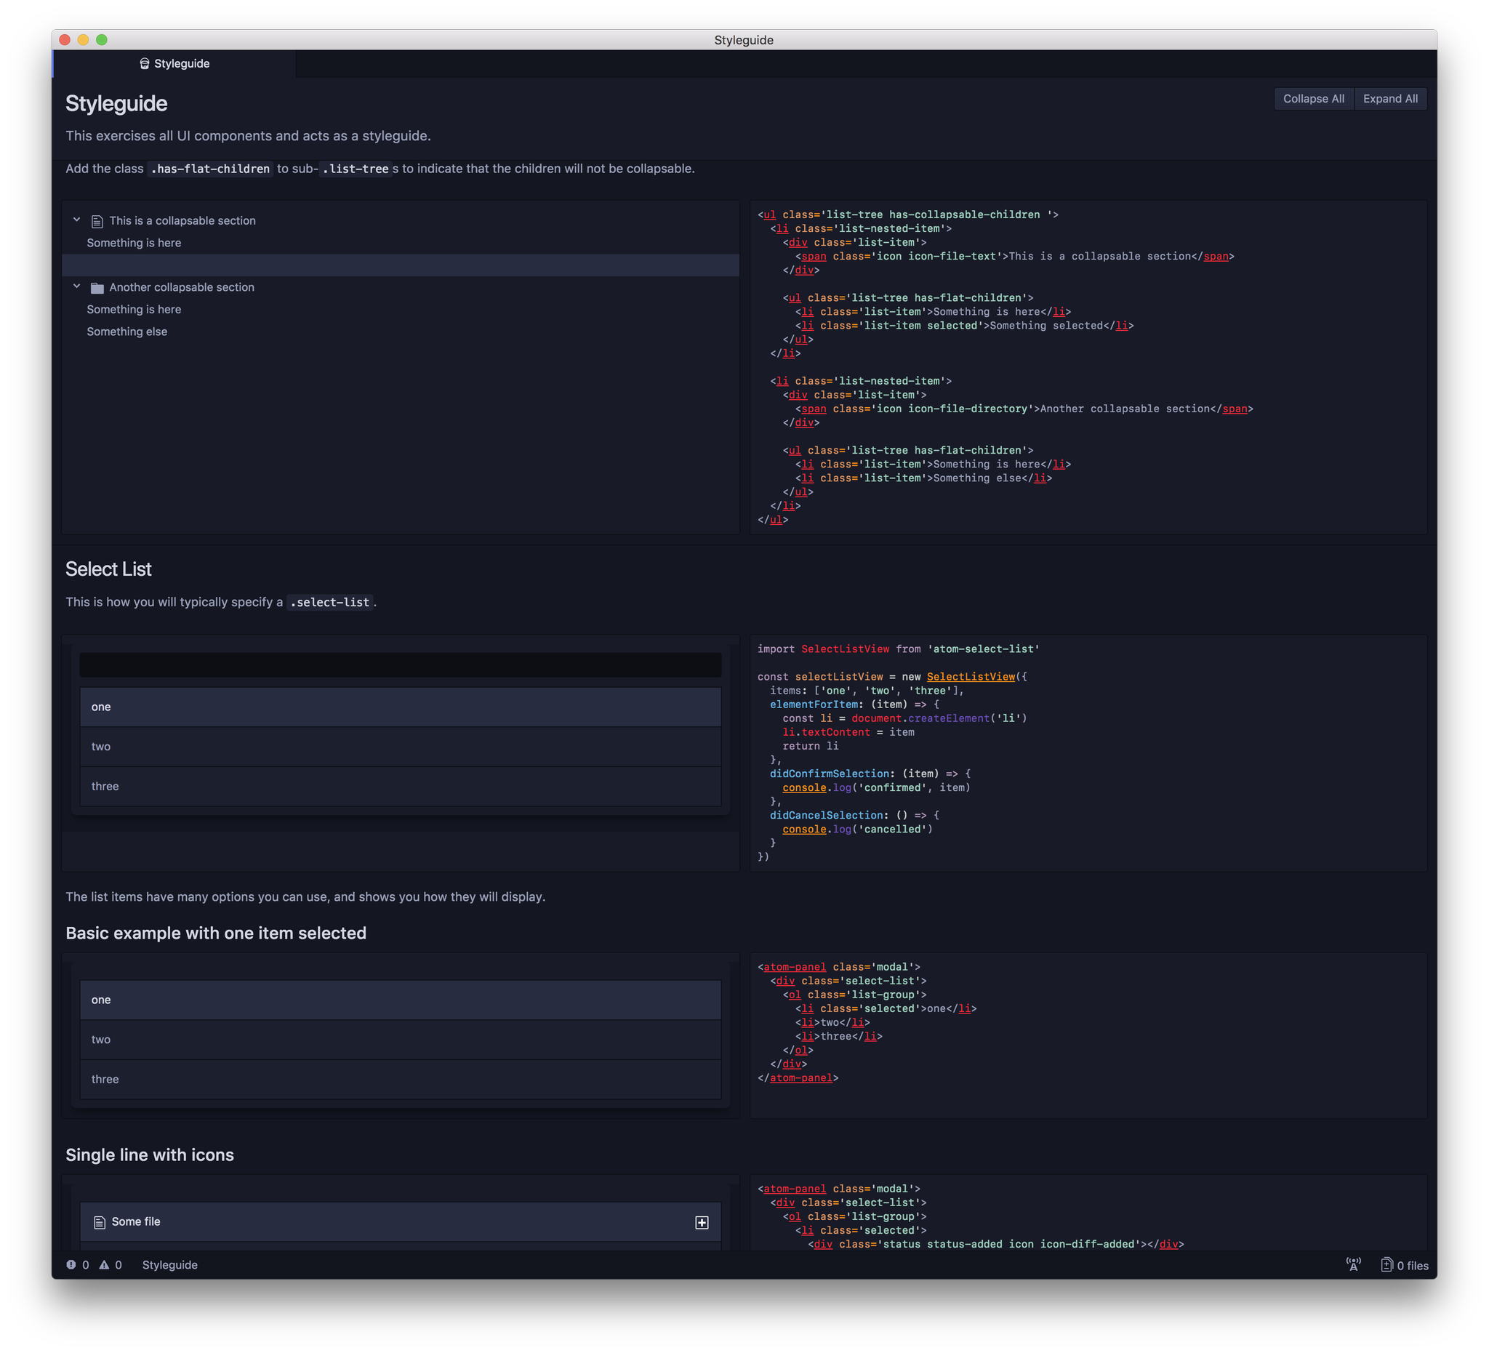1489x1353 pixels.
Task: Open the Teletype broadcast tower icon
Action: tap(1353, 1264)
